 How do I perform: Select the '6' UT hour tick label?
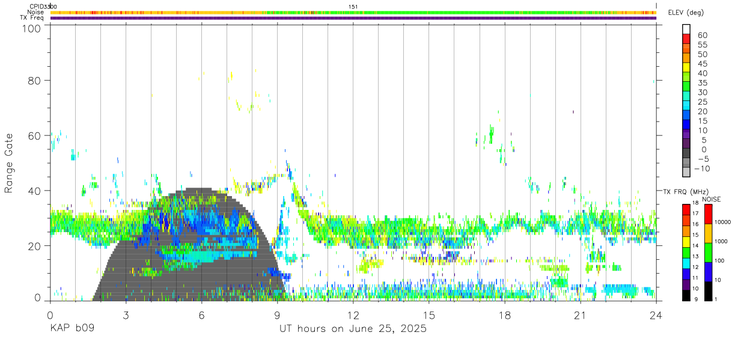coord(201,315)
